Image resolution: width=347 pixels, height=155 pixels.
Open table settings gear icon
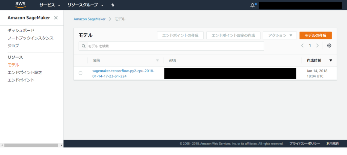329,45
